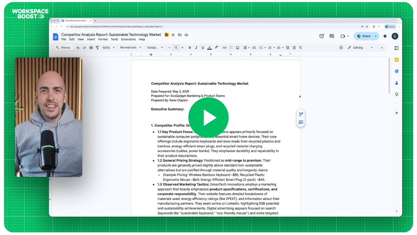
Task: Play the video with the green play button
Action: click(208, 117)
